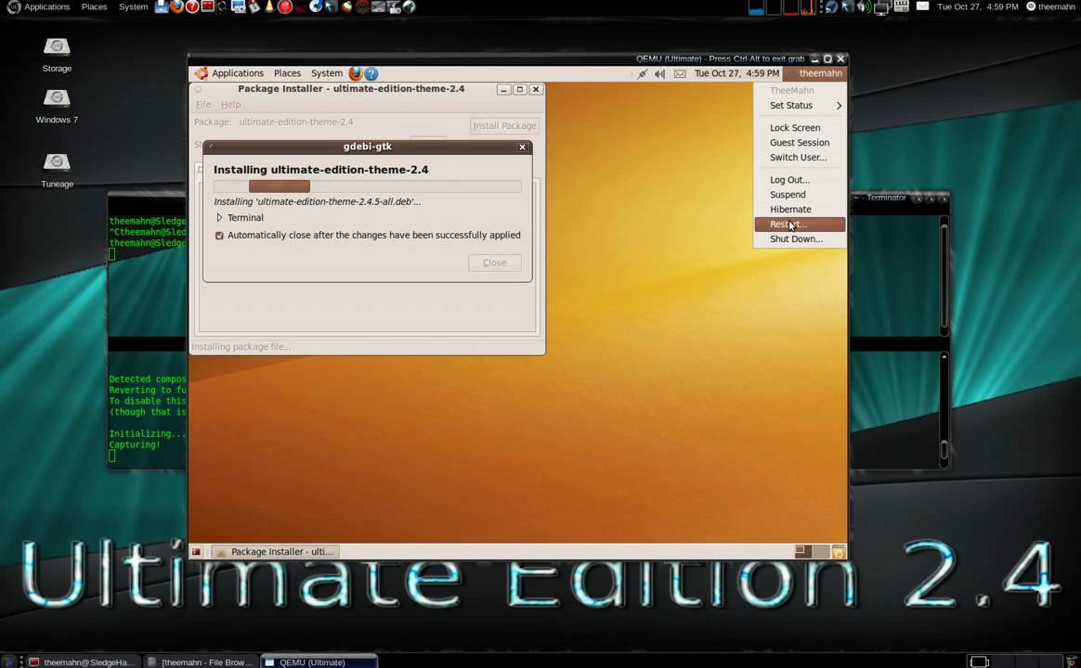Choose Lock Screen from the user menu

pos(800,128)
